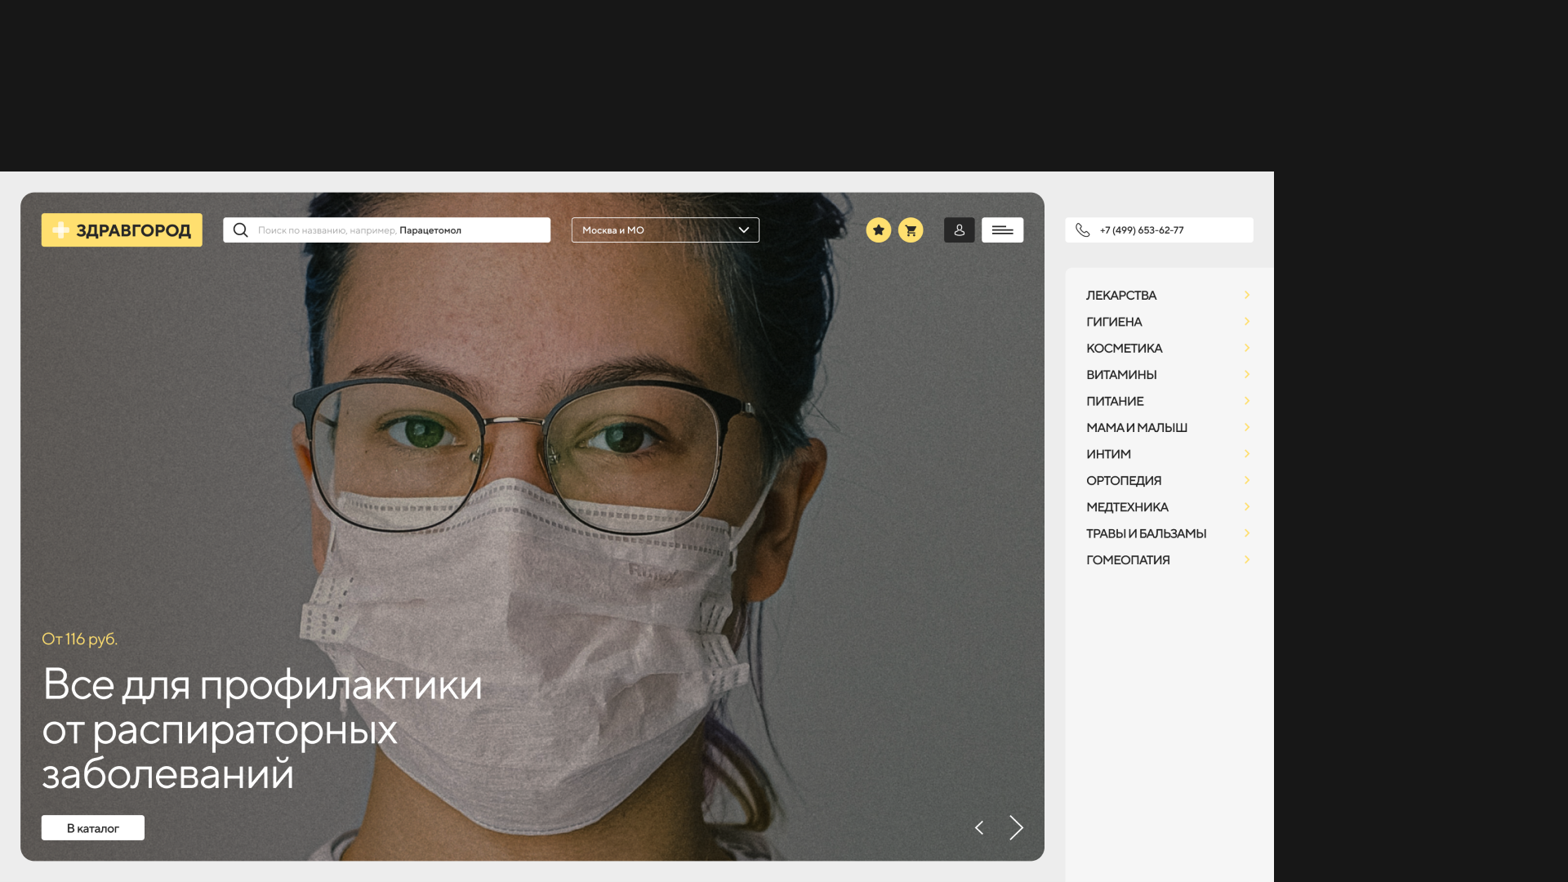This screenshot has height=882, width=1568.
Task: Expand the ЛЕКАРСТВА category chevron
Action: [1247, 295]
